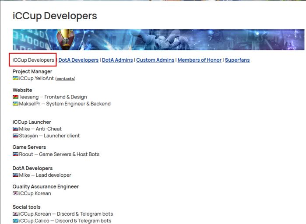Click Stasyan — Launcher client text
Viewport: 306px width, 224px height.
click(x=49, y=136)
